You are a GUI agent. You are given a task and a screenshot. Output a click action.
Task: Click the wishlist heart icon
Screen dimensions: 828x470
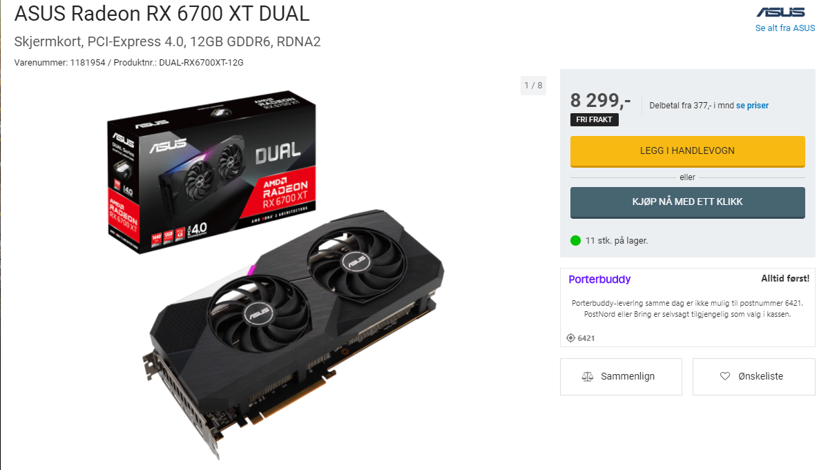click(725, 376)
